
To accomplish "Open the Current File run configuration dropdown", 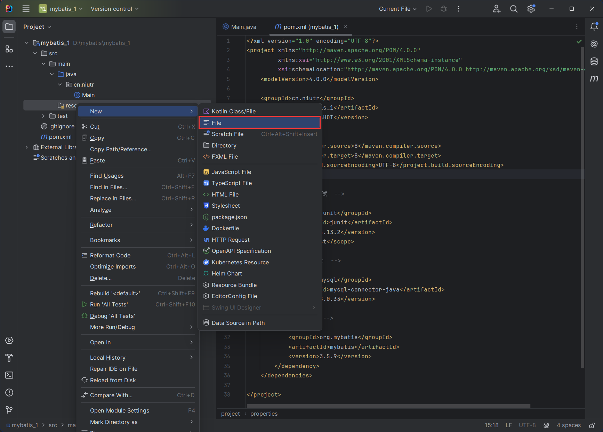I will click(x=397, y=9).
